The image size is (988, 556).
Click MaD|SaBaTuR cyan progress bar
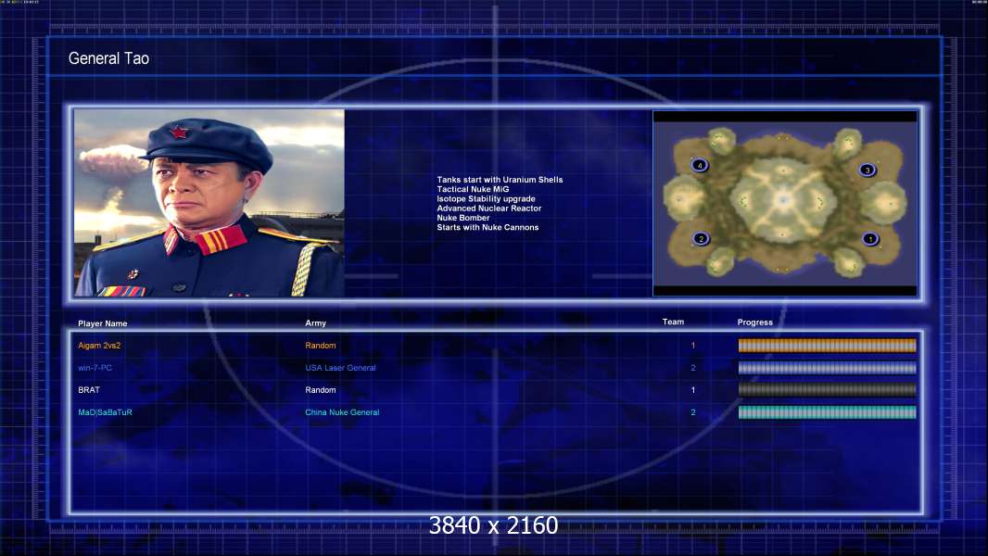click(x=827, y=412)
